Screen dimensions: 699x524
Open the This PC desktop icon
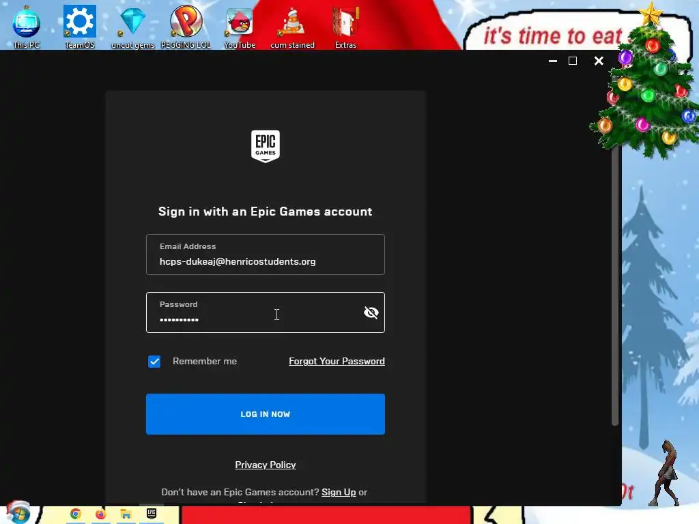tap(27, 26)
